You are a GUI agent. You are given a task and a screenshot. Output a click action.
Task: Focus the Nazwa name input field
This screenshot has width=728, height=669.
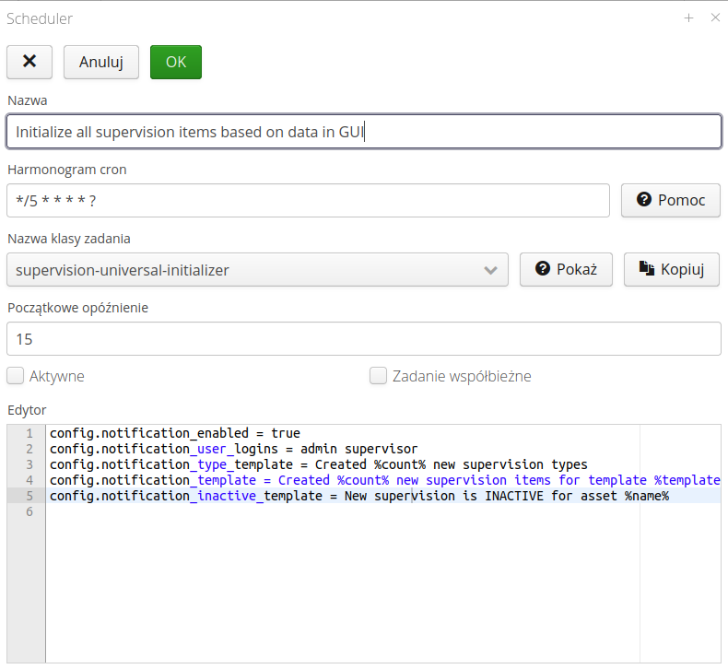point(363,132)
